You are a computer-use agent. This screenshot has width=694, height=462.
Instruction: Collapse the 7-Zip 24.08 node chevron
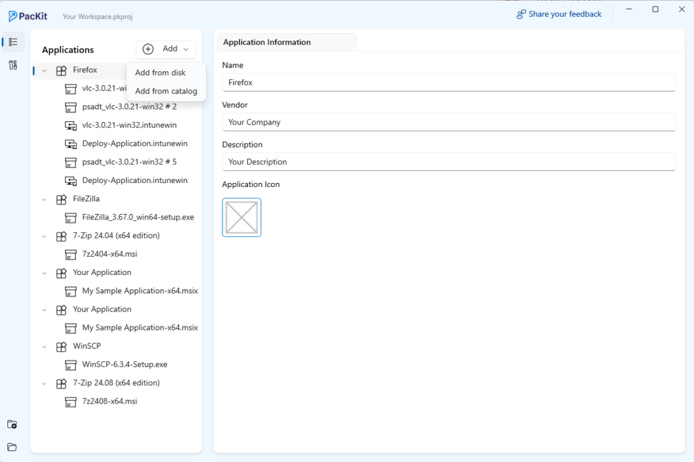pos(44,383)
